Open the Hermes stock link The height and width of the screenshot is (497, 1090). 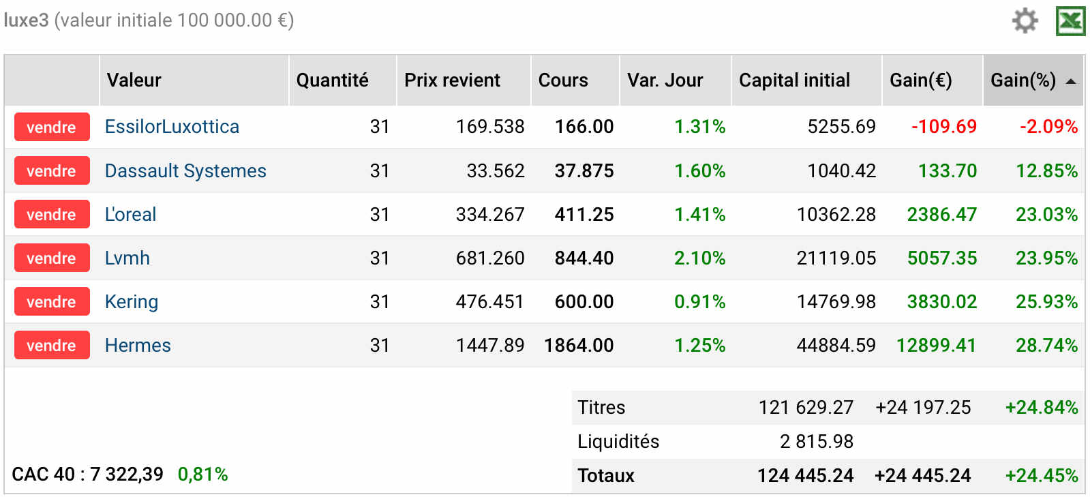pyautogui.click(x=138, y=345)
